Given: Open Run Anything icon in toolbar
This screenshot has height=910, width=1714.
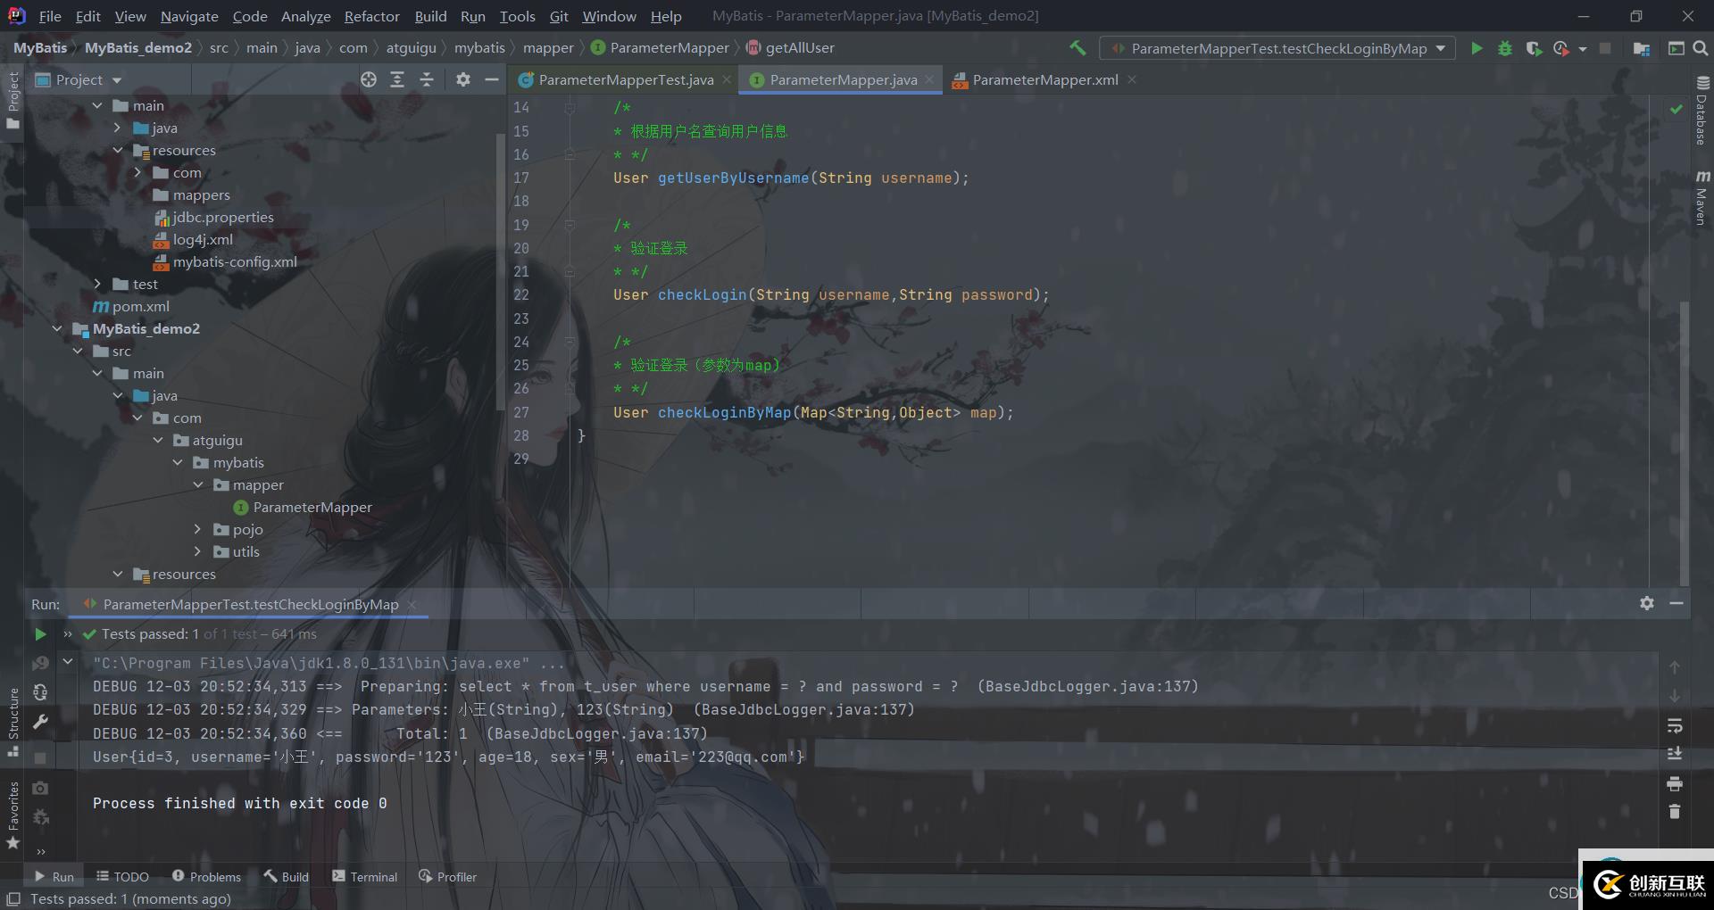Looking at the screenshot, I should [1676, 48].
